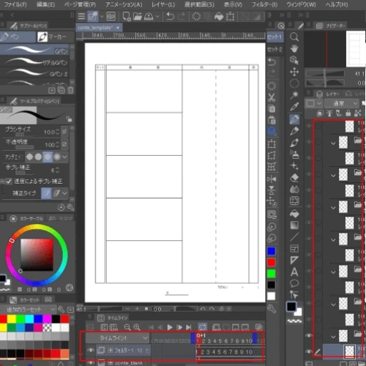Hide the conte_blank track in the timeline
The image size is (366, 366).
pyautogui.click(x=91, y=363)
